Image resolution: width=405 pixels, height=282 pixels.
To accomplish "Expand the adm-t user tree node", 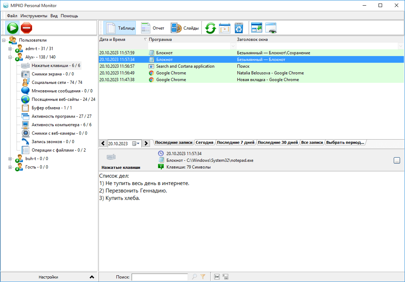I will (x=10, y=49).
